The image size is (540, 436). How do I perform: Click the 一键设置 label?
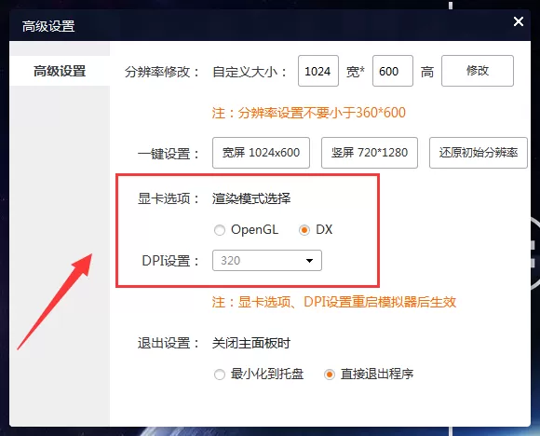tap(169, 154)
